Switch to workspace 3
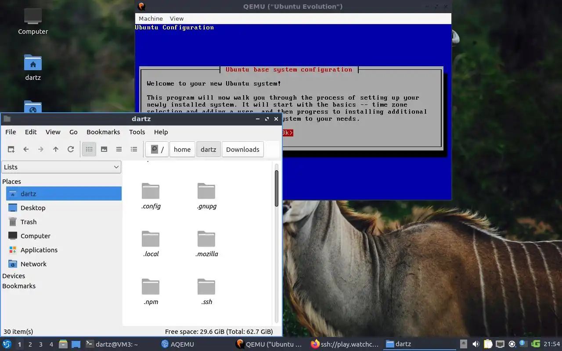 (x=41, y=344)
